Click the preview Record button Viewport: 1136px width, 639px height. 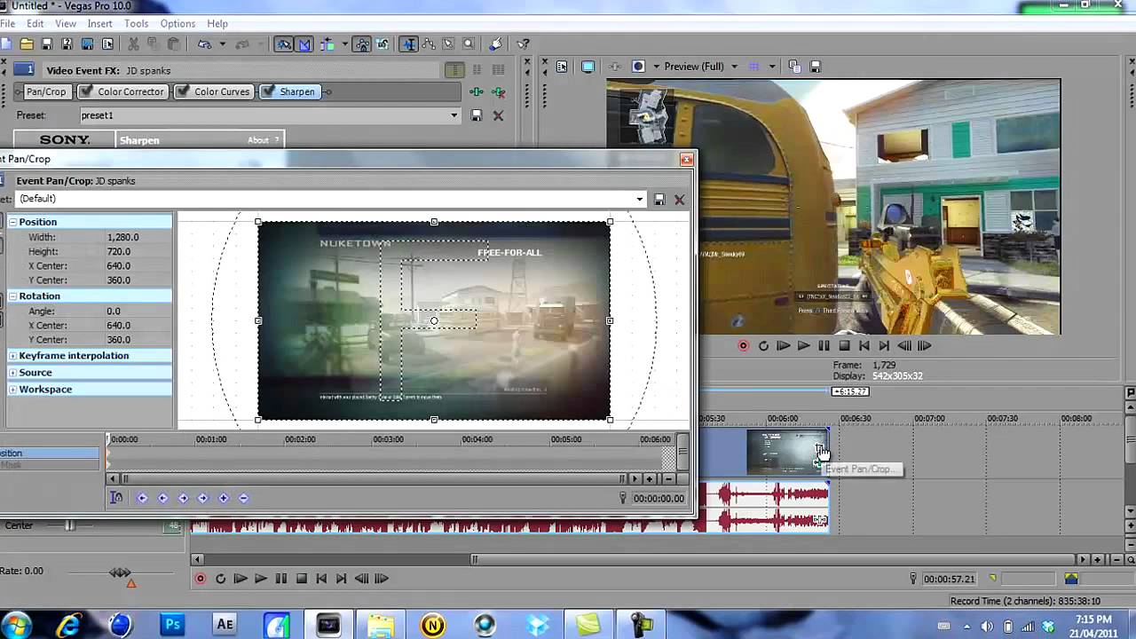coord(744,346)
